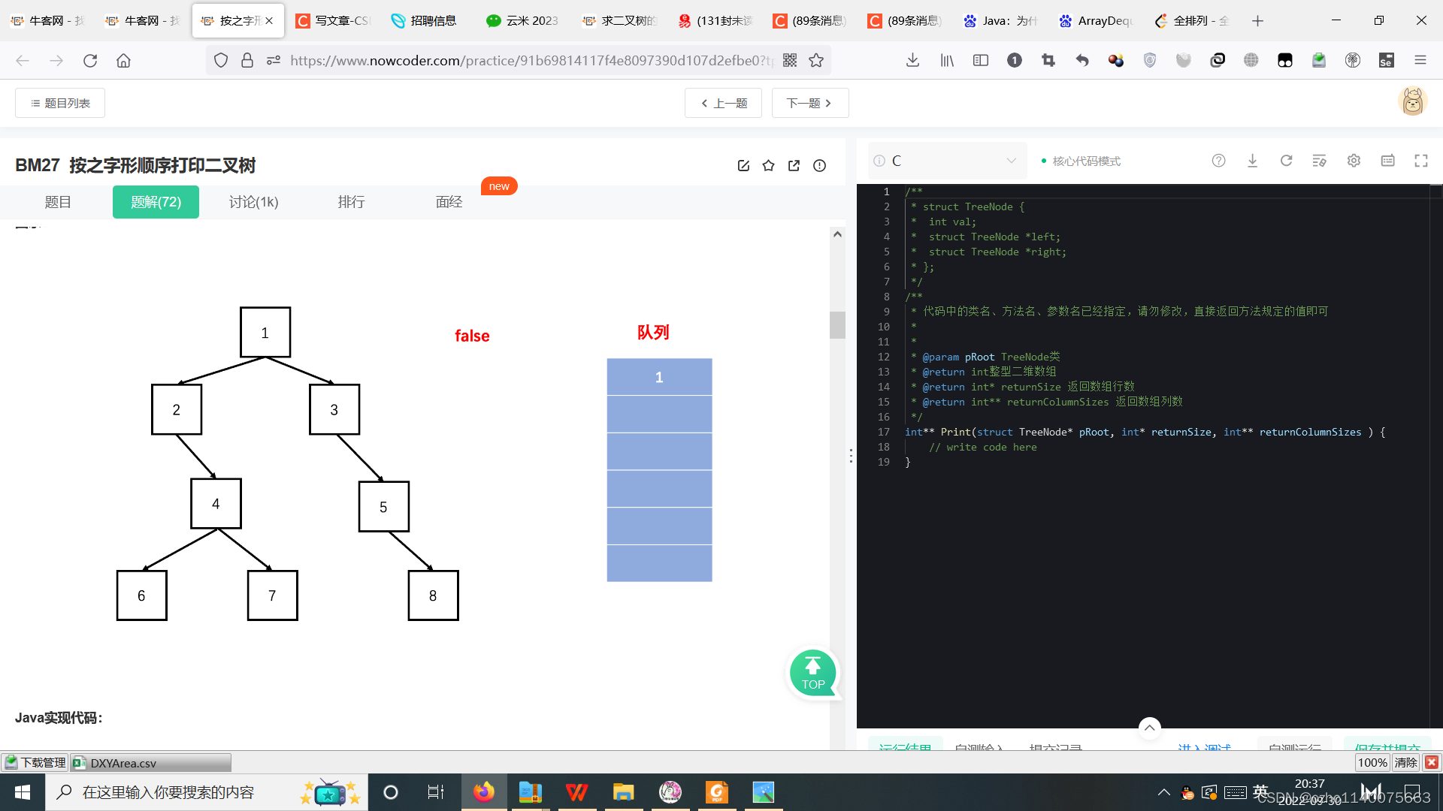Click the undo arrow extension icon
Screen dimensions: 1443x811
[x=1082, y=60]
